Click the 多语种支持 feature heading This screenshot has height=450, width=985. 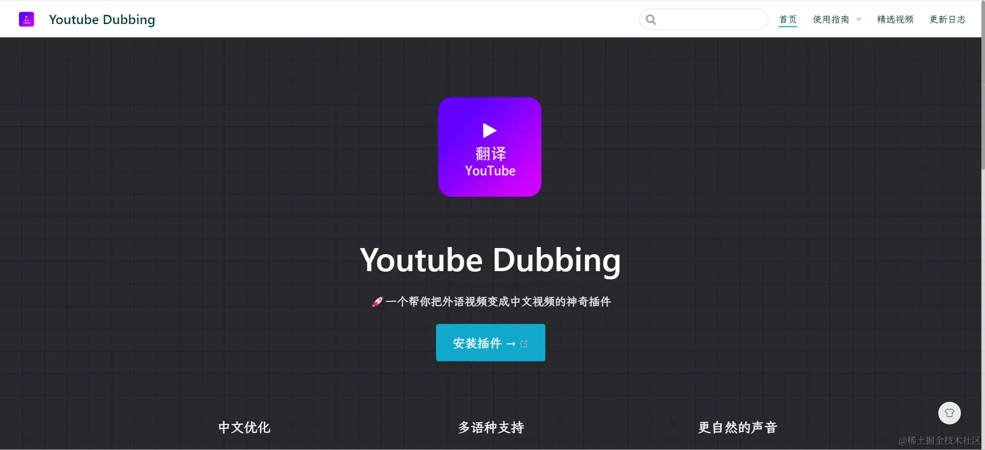click(x=491, y=427)
